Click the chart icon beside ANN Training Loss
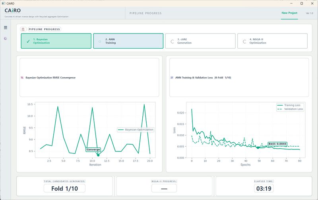318x200 pixels. point(172,78)
